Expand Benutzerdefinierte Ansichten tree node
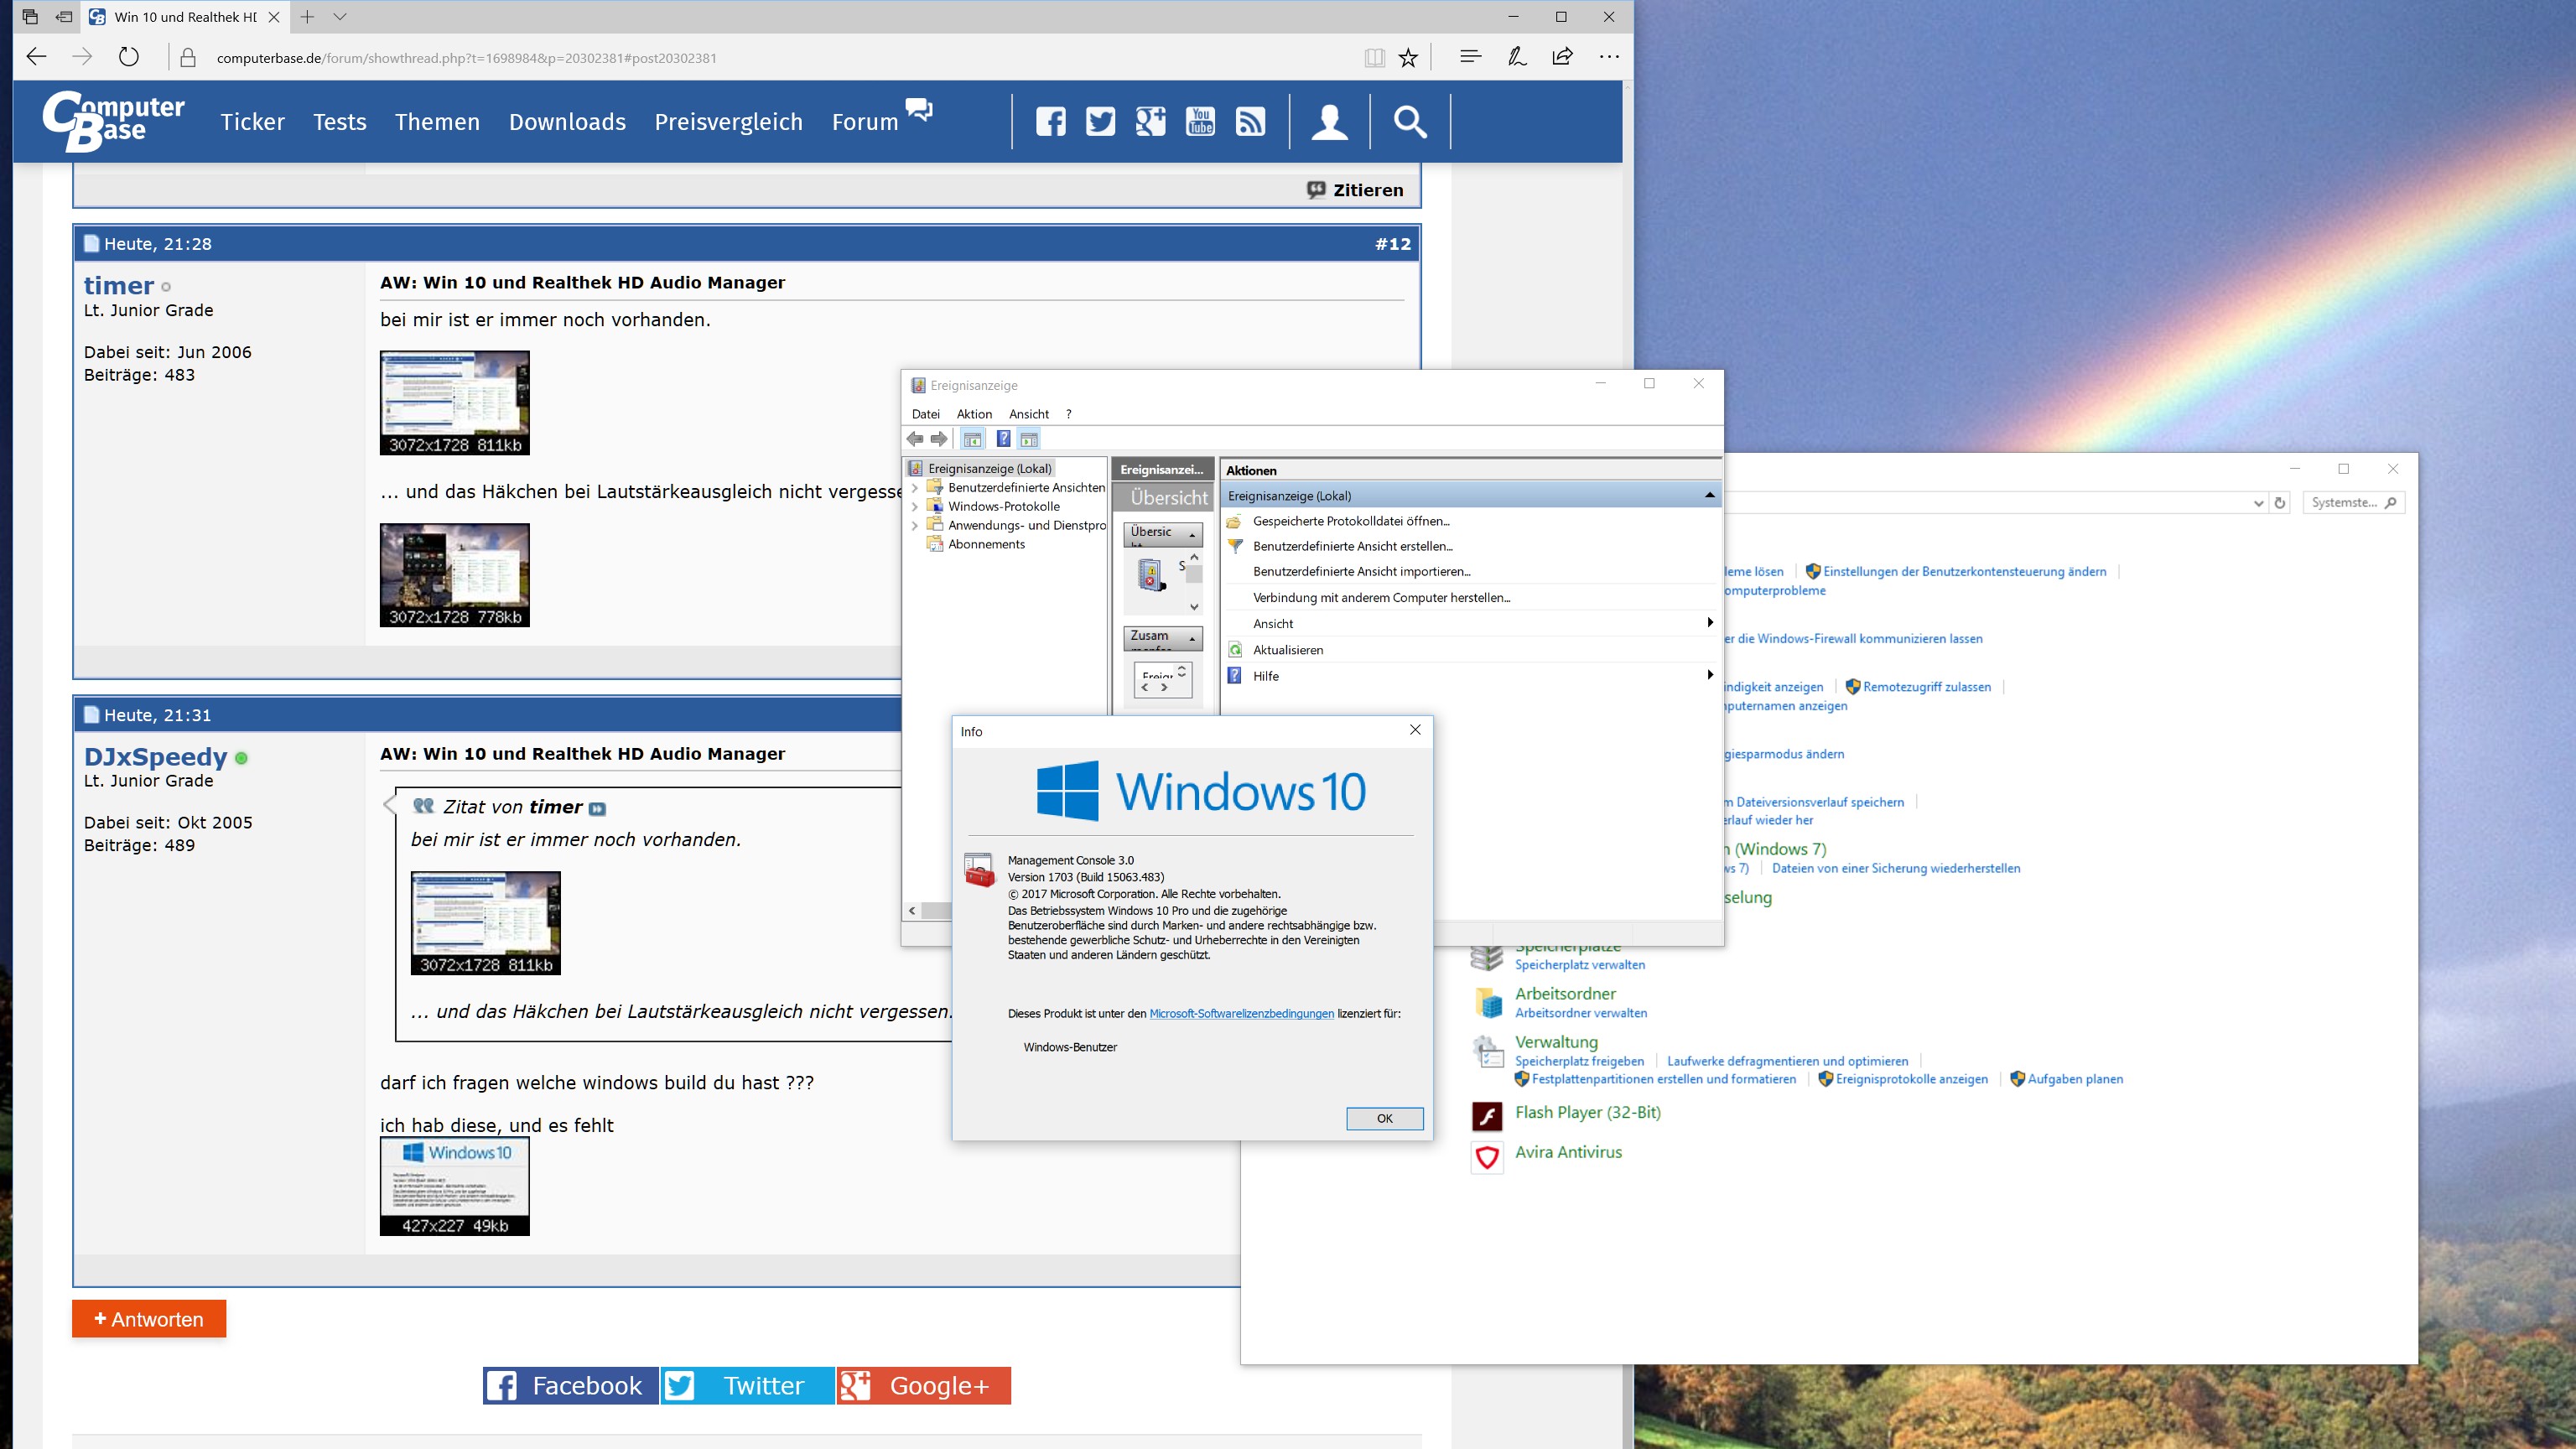The image size is (2576, 1449). [914, 488]
